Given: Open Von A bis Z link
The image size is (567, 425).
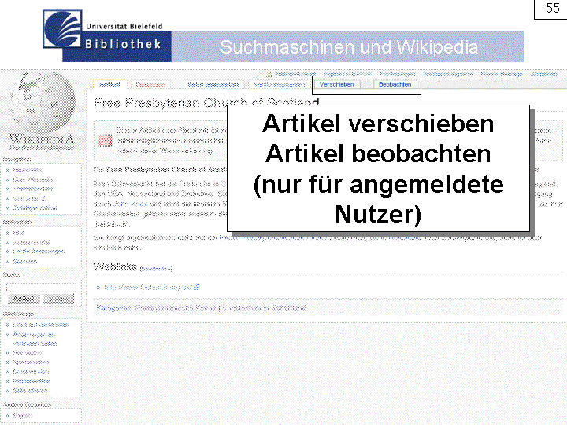Looking at the screenshot, I should click(29, 198).
